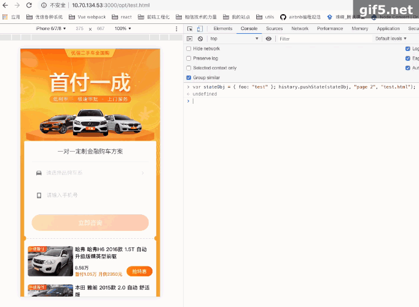Screen dimensions: 419x307
Task: Click the 请选择品牌车系 brand field
Action: [90, 173]
